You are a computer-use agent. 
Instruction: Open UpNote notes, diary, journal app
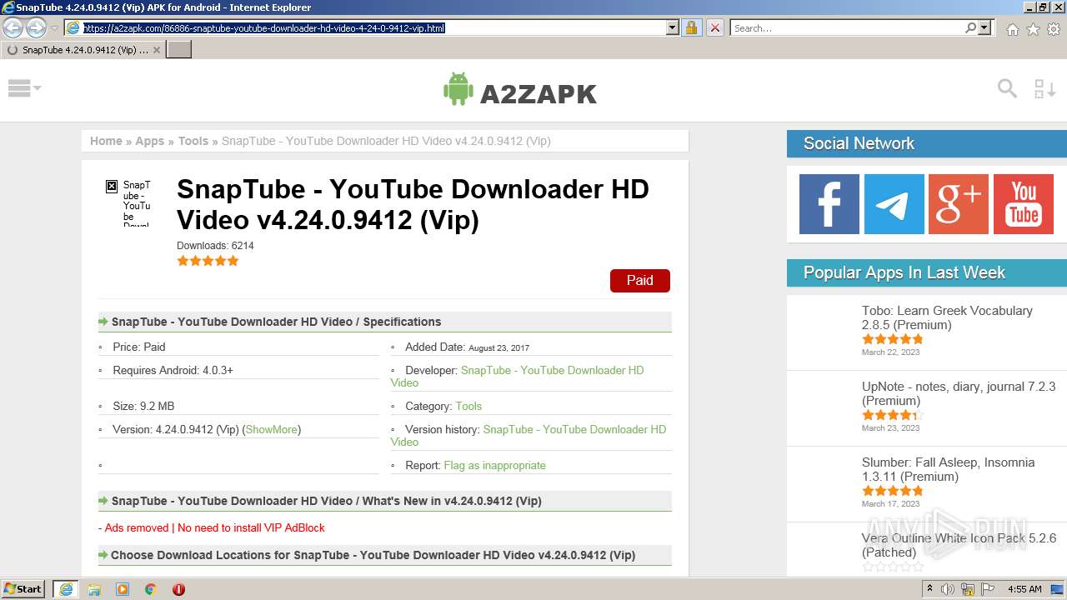click(x=959, y=393)
